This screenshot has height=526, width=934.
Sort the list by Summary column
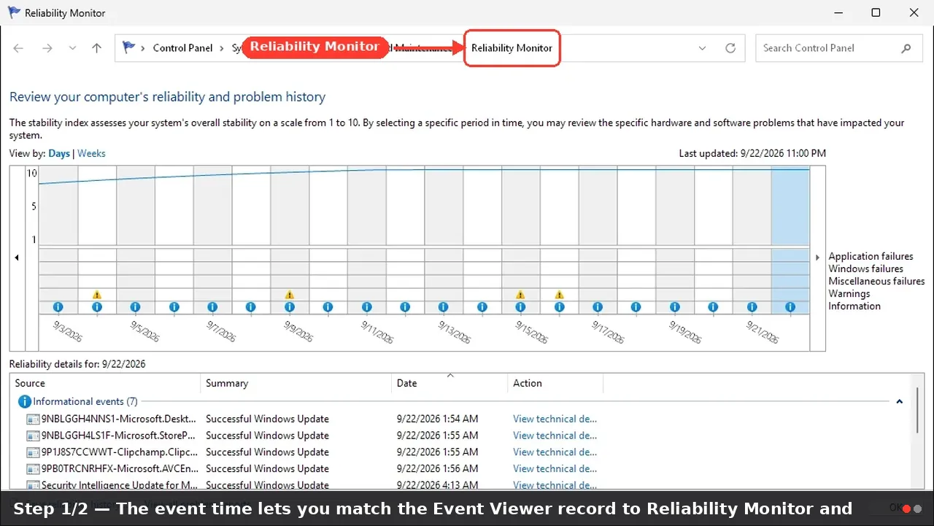(x=296, y=383)
